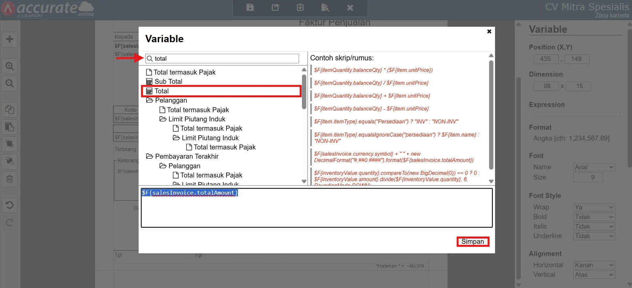Collapse the Pembayaran Terakhir folder
The height and width of the screenshot is (288, 632).
150,156
